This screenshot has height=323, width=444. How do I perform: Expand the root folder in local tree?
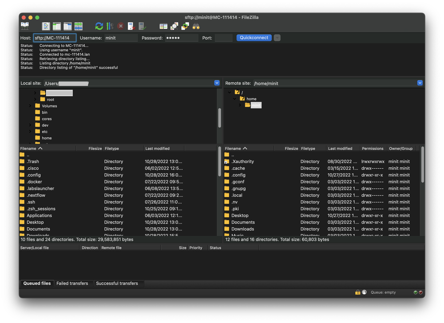pyautogui.click(x=35, y=100)
